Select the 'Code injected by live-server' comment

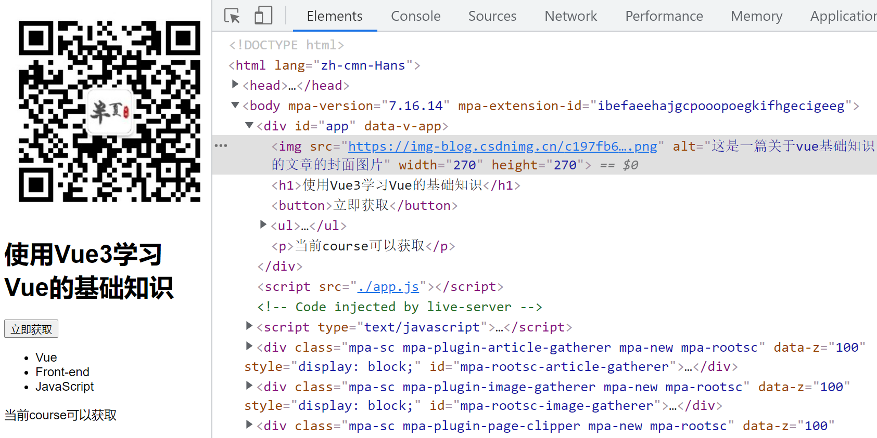(x=400, y=307)
